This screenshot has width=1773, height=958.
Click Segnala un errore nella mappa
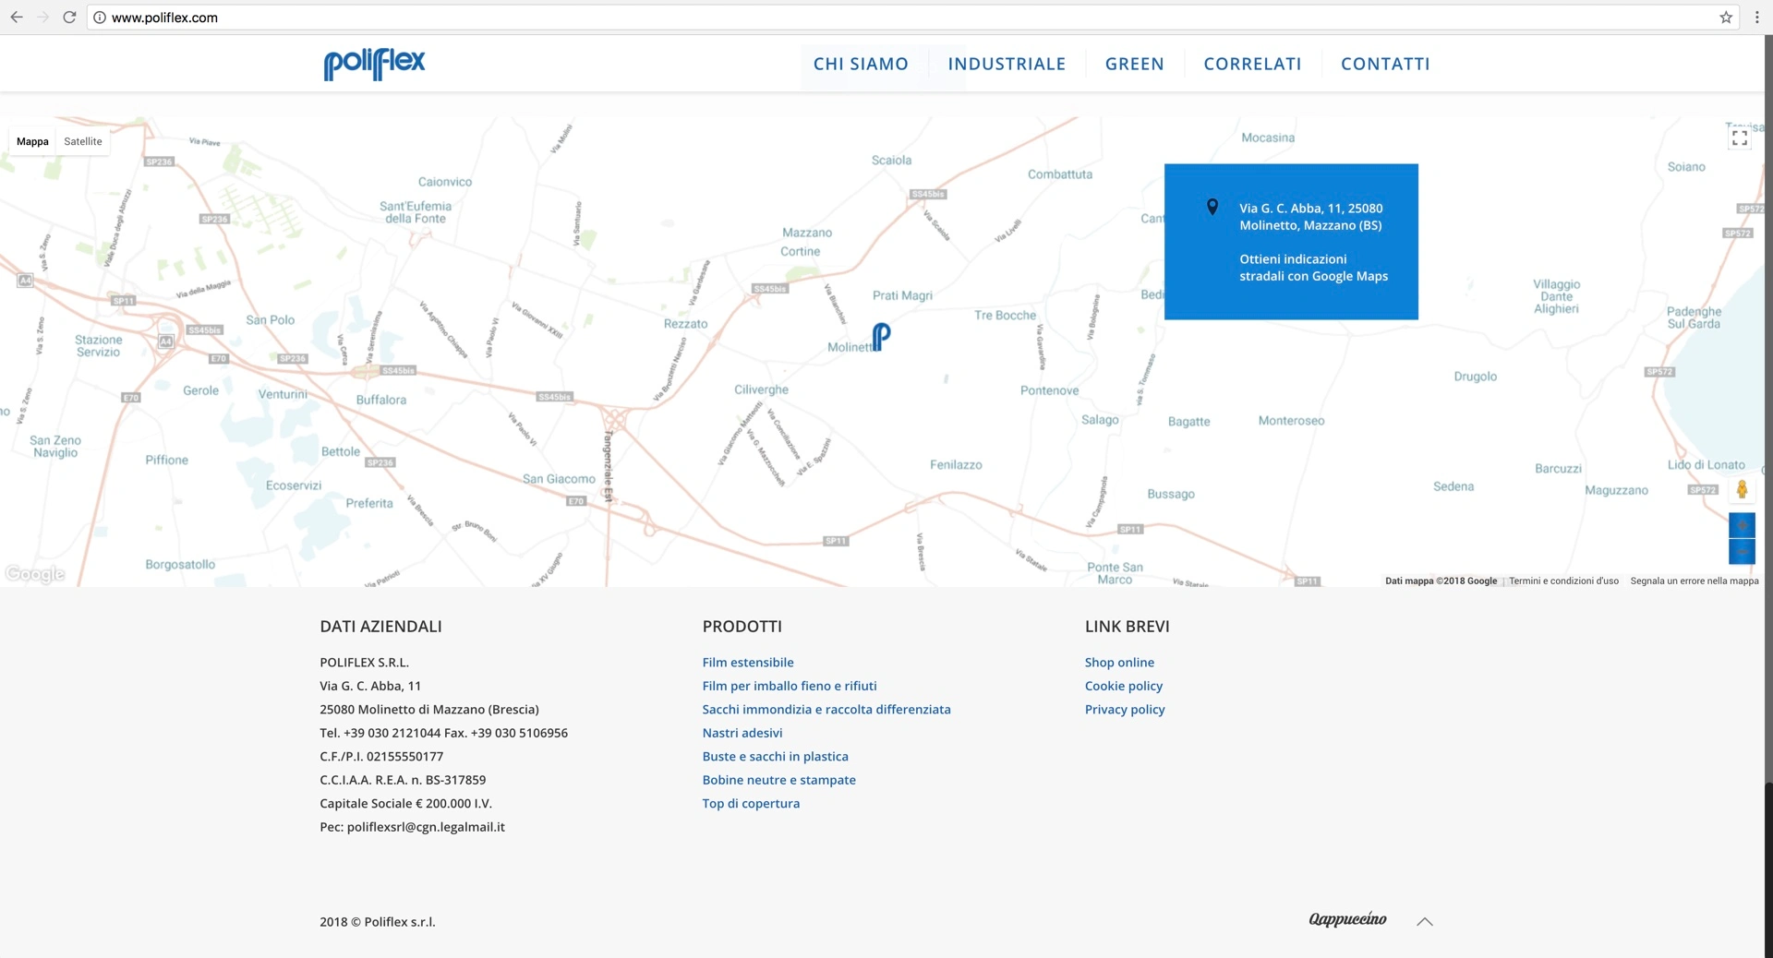click(1695, 581)
